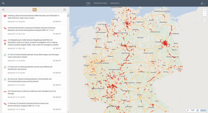Viewport: 208px width, 113px height.
Task: Toggle the list view layout icon
Action: (65, 10)
